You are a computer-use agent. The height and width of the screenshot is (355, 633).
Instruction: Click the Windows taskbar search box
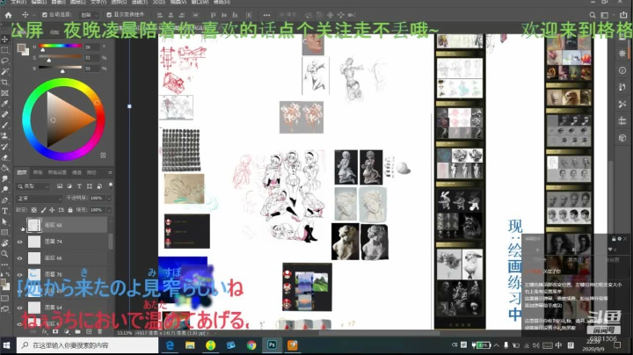click(x=88, y=345)
